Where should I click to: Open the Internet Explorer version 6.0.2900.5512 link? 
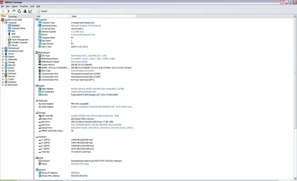[77, 32]
